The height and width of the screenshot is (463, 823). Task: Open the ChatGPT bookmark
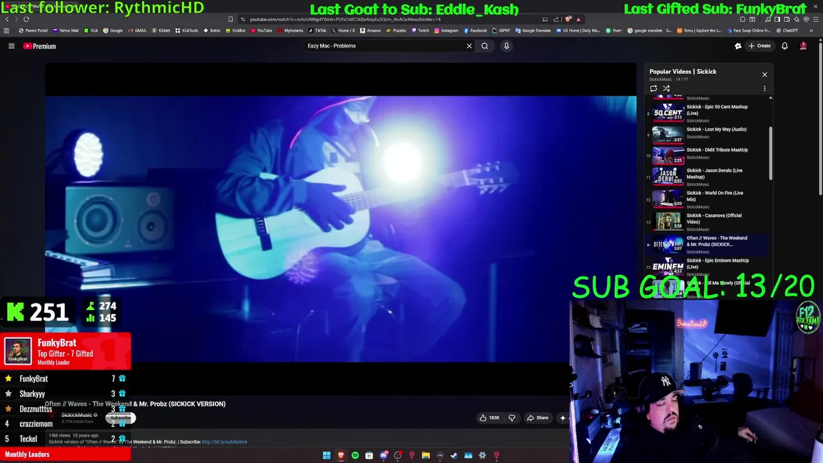787,30
